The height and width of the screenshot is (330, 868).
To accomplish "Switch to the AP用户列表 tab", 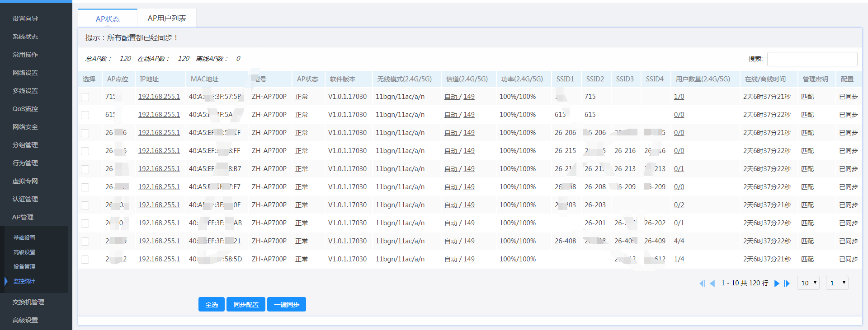I will [x=167, y=19].
